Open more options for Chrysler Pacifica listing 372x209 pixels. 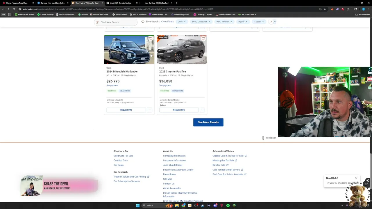202,110
